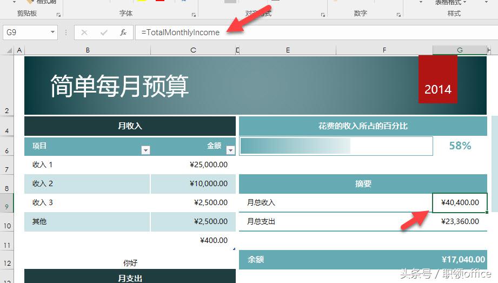Select row 4 header
498x283 pixels.
click(6, 126)
